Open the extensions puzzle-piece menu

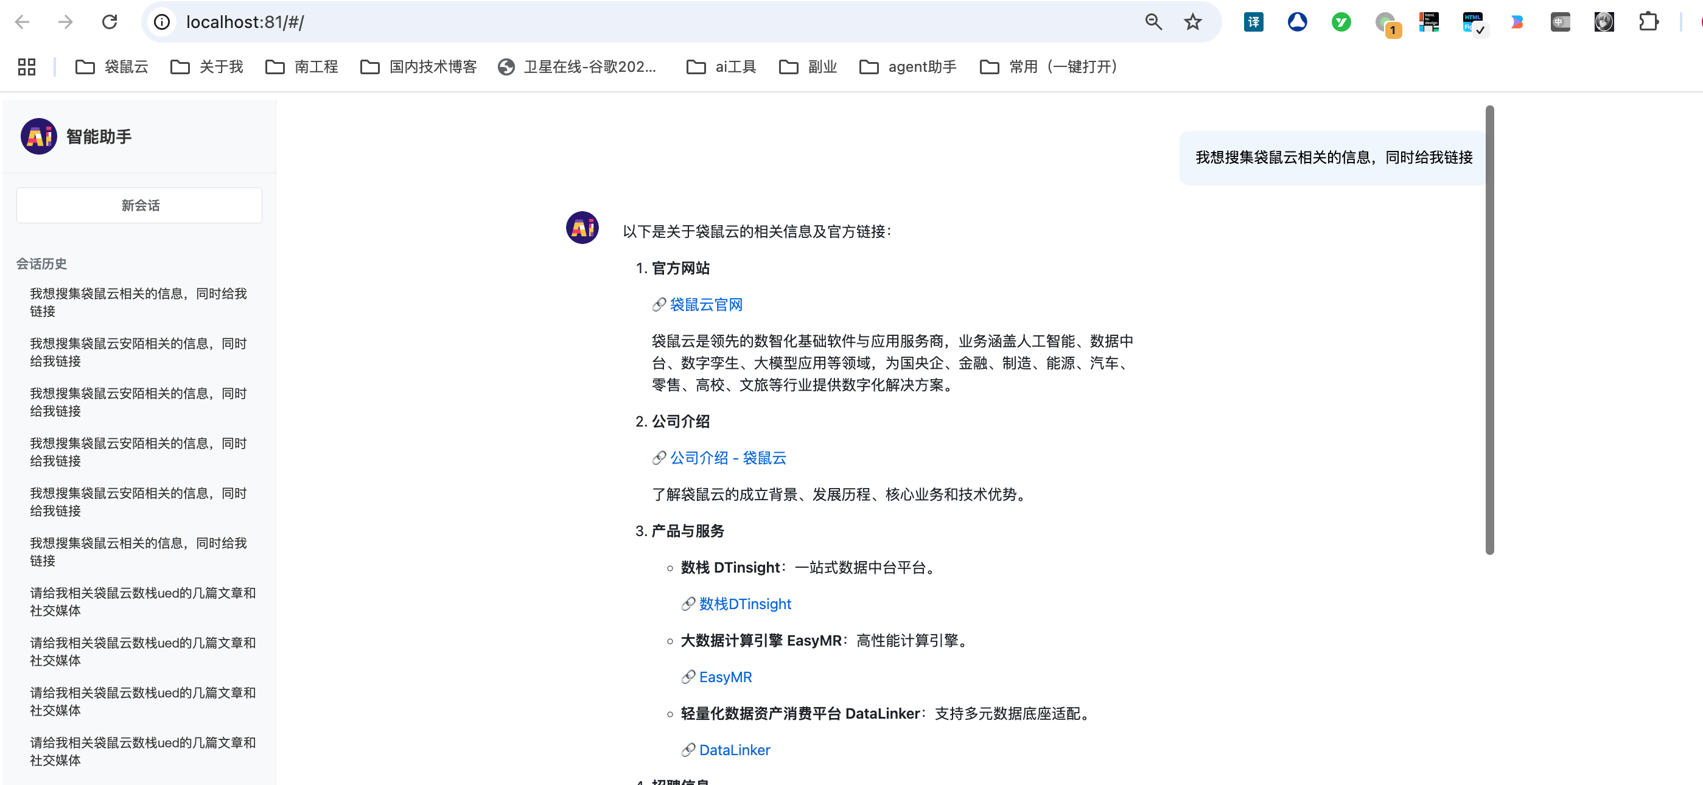coord(1649,22)
